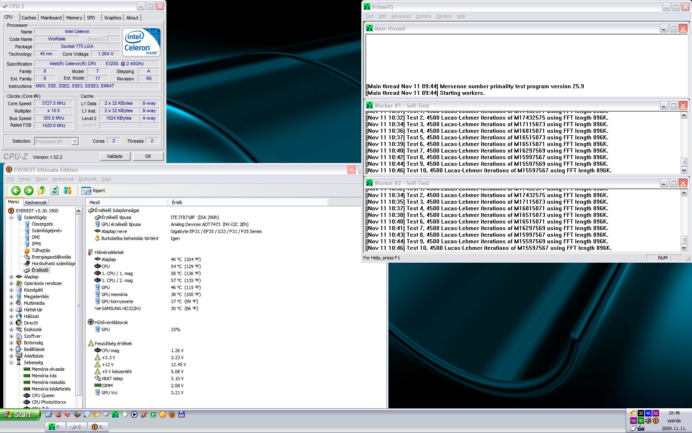Collapse the Számítógép tree node
Screen dimensions: 692x433
click(x=12, y=217)
